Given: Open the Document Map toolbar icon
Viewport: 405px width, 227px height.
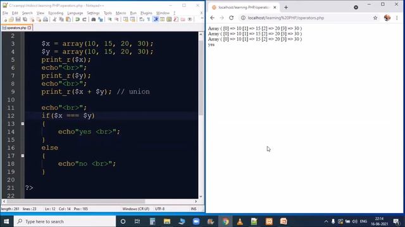Looking at the screenshot, I should pyautogui.click(x=169, y=20).
